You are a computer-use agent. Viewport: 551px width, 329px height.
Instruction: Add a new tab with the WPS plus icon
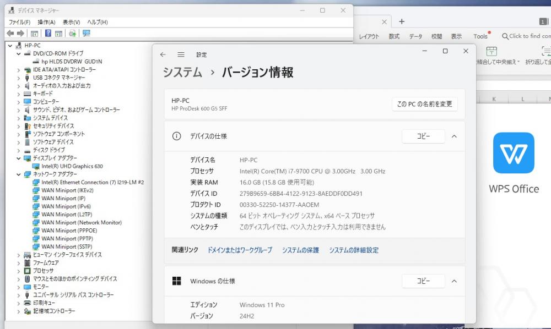click(402, 22)
